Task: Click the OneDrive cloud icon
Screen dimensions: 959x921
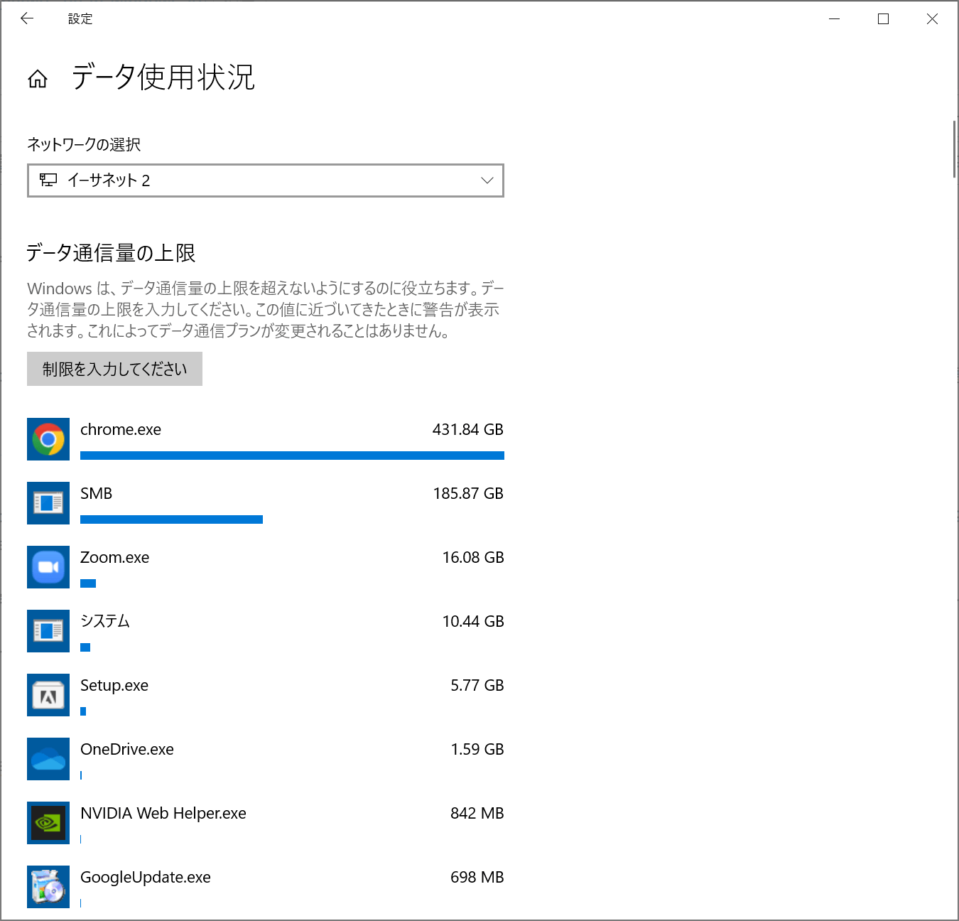Action: 48,759
